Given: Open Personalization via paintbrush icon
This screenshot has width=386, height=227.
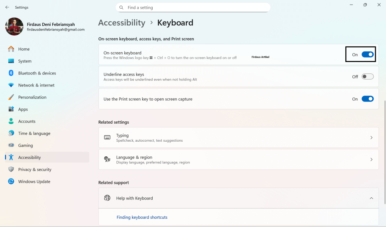Looking at the screenshot, I should point(11,97).
